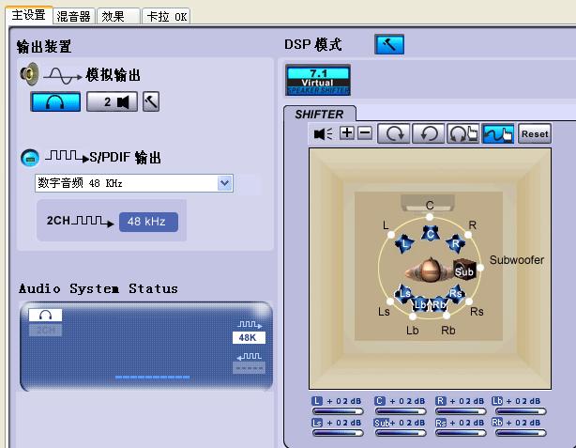Open the 效果 tab

(x=118, y=16)
